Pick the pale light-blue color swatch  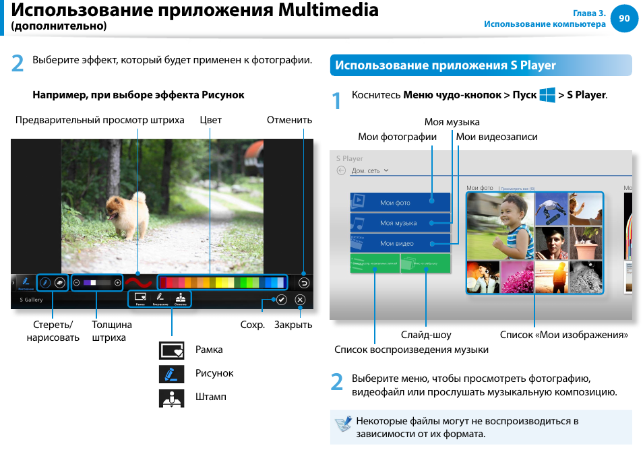point(280,283)
